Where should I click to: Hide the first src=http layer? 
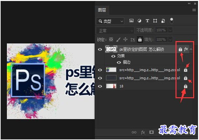point(100,70)
